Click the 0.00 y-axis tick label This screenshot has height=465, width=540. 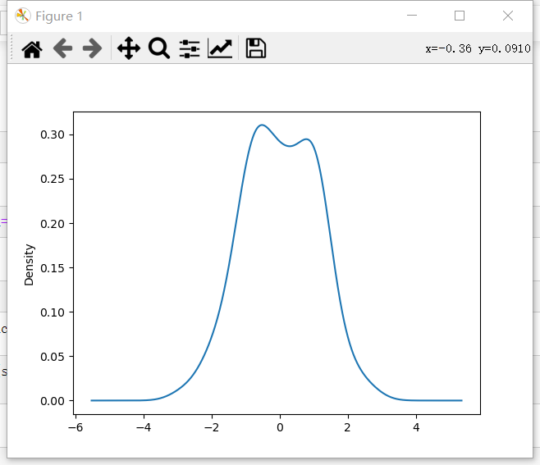click(53, 401)
